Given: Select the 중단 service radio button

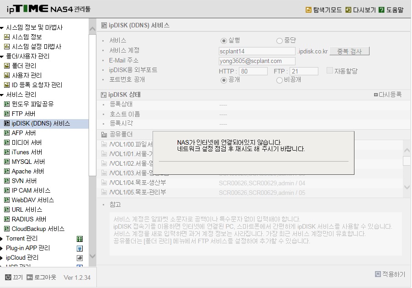Looking at the screenshot, I should (x=279, y=41).
